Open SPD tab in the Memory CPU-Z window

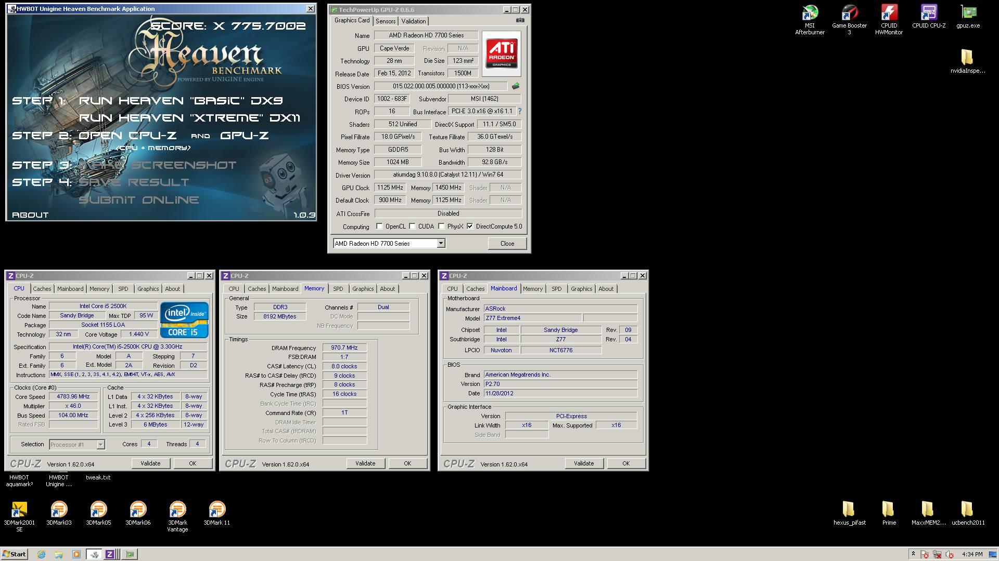tap(338, 289)
